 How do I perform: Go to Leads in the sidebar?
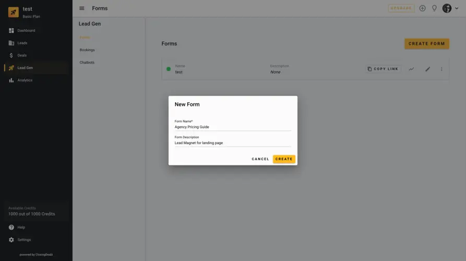pyautogui.click(x=36, y=43)
